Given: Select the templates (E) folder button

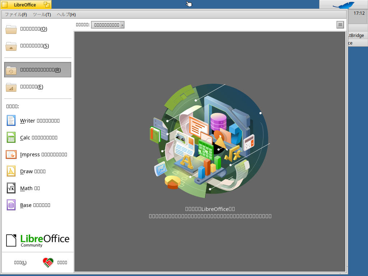Looking at the screenshot, I should [37, 87].
